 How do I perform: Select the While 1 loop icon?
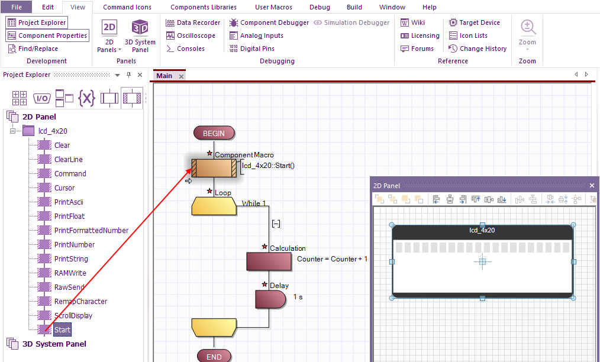point(214,206)
